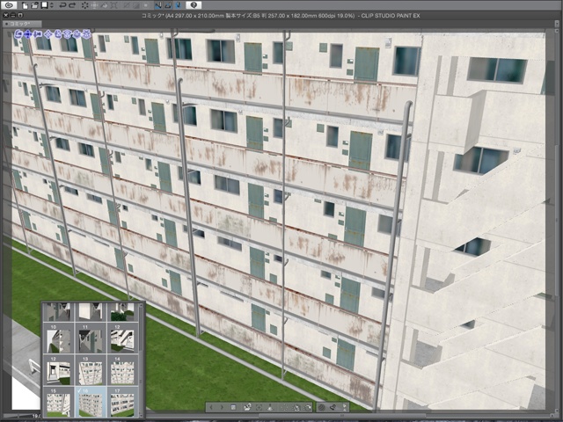Select the checked camera preset 16
563x422 pixels.
point(91,402)
